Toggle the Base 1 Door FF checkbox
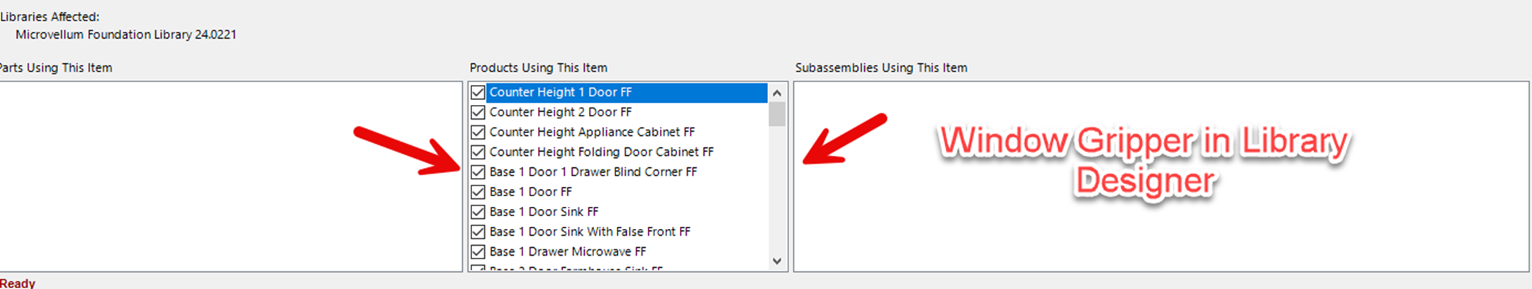Screen dimensions: 1532x289 [x=478, y=192]
